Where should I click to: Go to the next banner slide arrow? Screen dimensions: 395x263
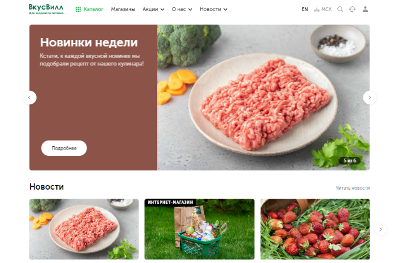[x=370, y=98]
